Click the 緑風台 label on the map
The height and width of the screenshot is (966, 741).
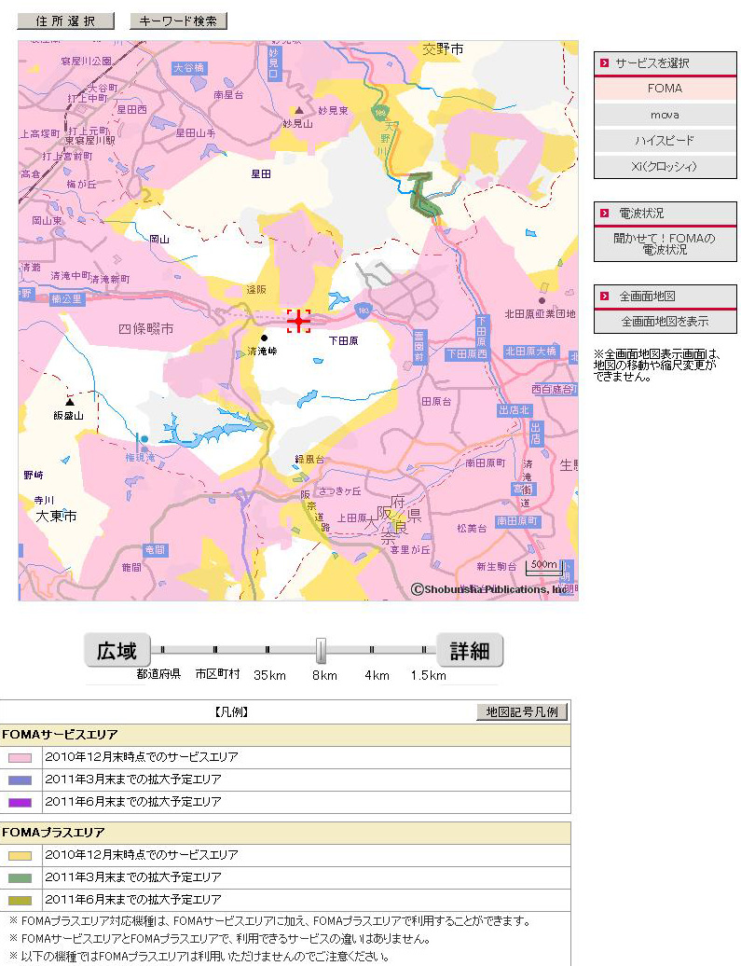tap(309, 459)
